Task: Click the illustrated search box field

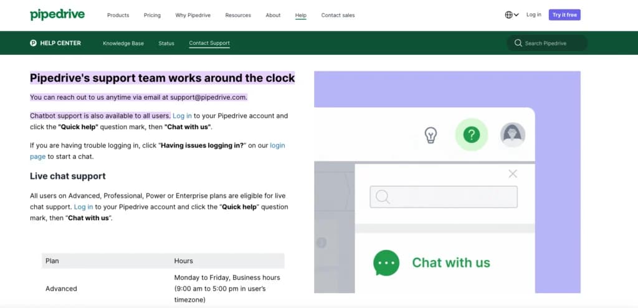Action: click(x=444, y=197)
